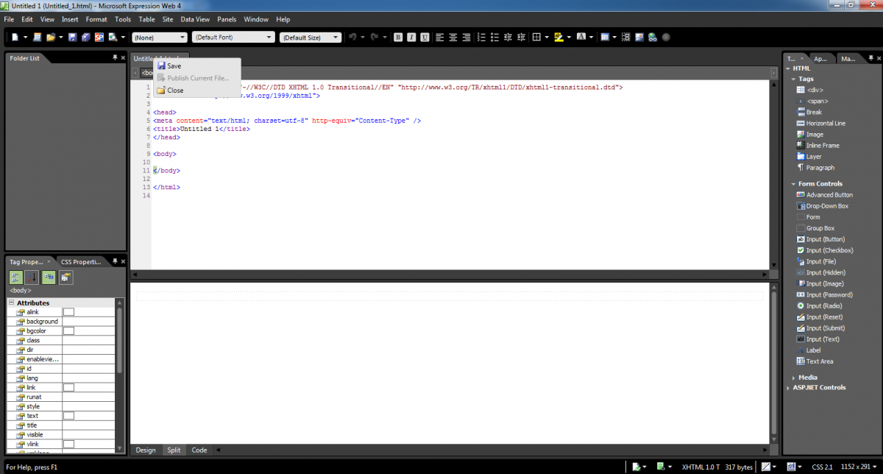Click the Borders toolbar icon
The width and height of the screenshot is (883, 474).
(537, 37)
